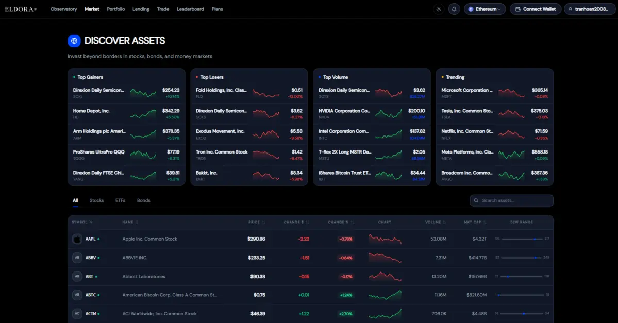Open the notifications bell

point(454,9)
